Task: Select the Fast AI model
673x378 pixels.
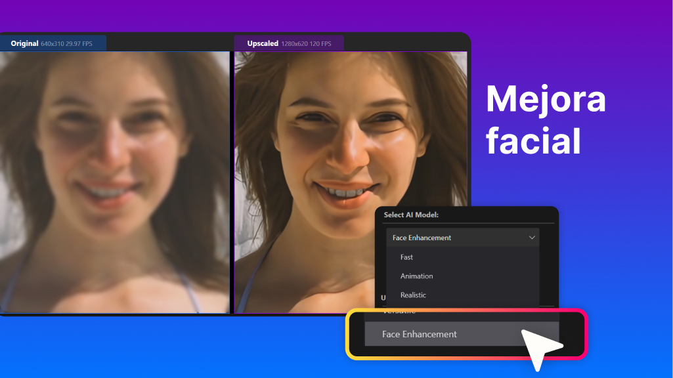Action: point(406,257)
